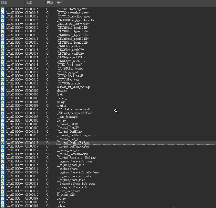Click the 类型 column header
The height and width of the screenshot is (208, 216).
[x=50, y=2]
